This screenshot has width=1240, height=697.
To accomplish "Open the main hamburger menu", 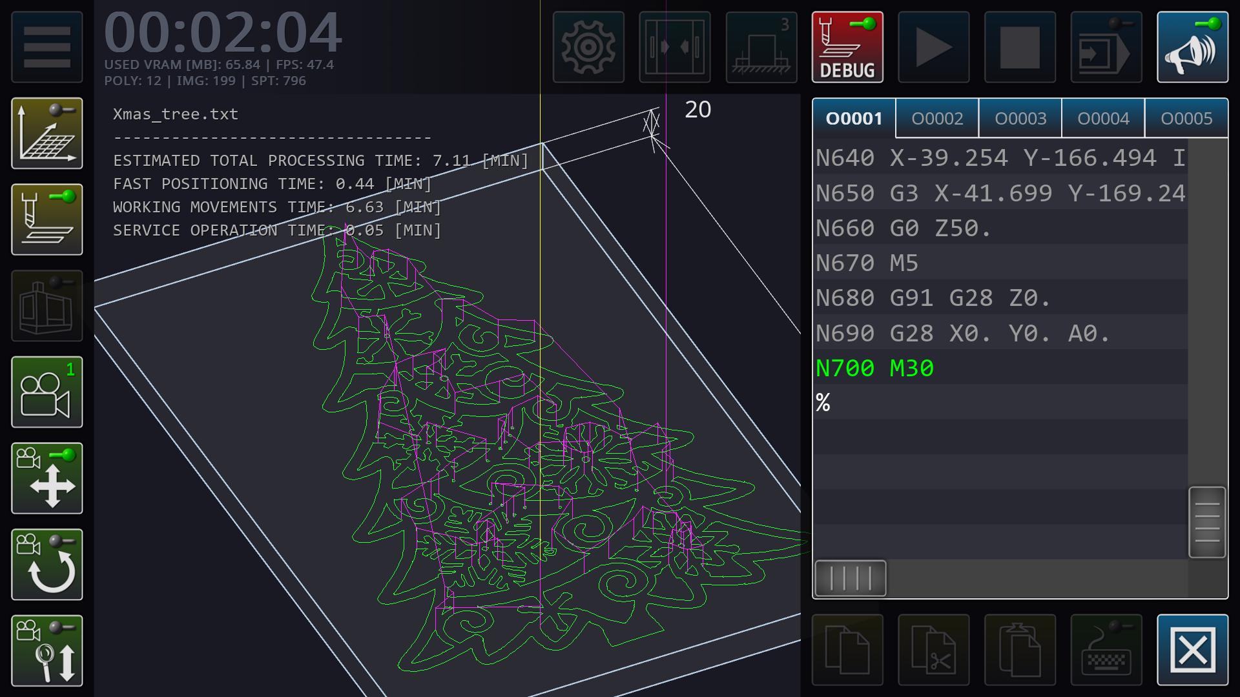I will pyautogui.click(x=46, y=46).
